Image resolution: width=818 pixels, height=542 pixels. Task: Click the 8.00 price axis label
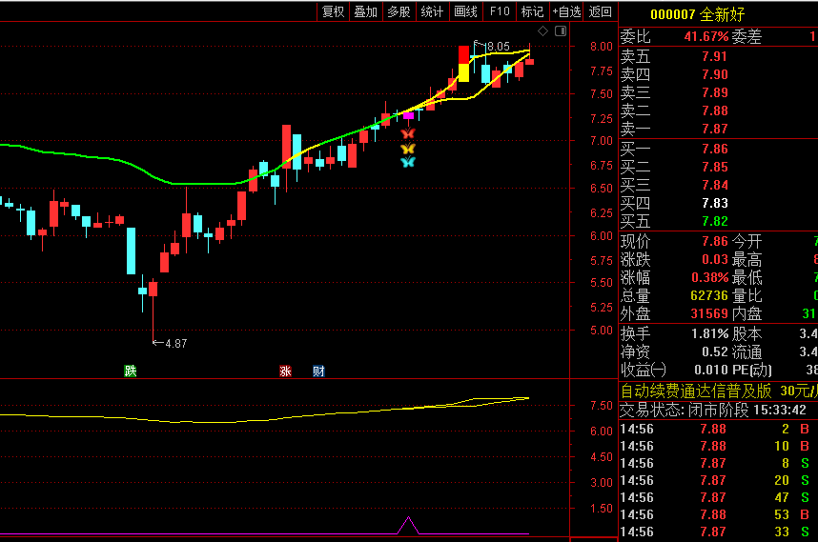point(601,47)
